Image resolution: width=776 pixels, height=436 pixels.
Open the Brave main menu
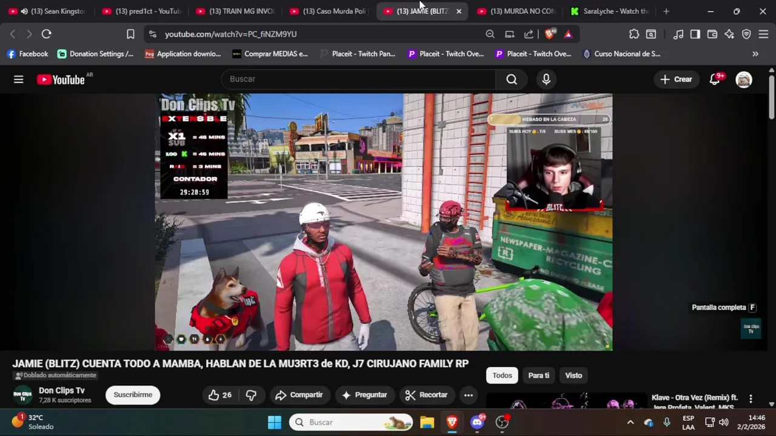coord(763,34)
